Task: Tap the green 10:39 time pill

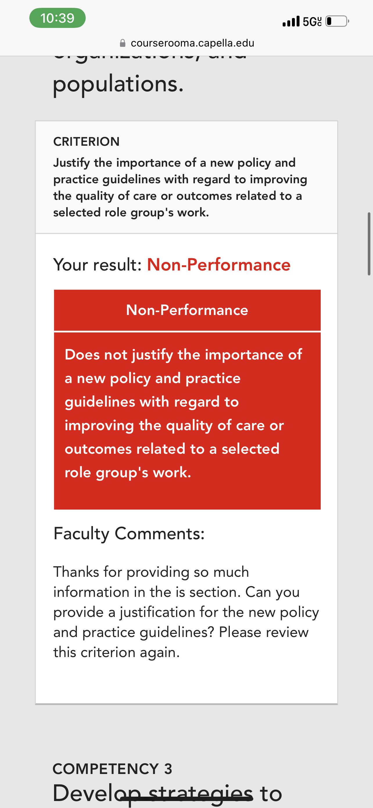Action: click(x=57, y=18)
